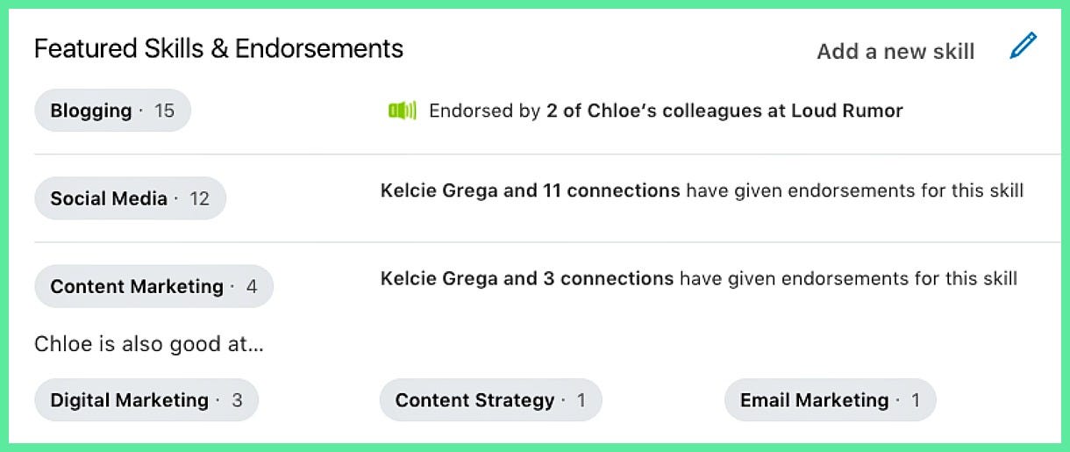This screenshot has height=452, width=1070.
Task: Open Kelcie Grega and 3 connections link
Action: (527, 278)
